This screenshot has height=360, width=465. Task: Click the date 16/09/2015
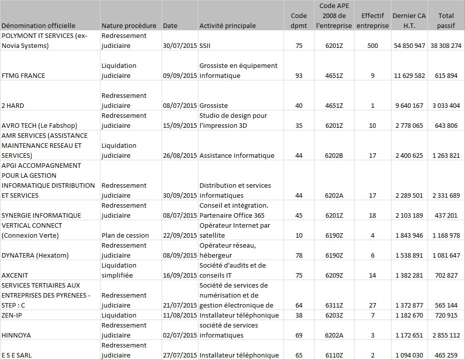click(179, 275)
